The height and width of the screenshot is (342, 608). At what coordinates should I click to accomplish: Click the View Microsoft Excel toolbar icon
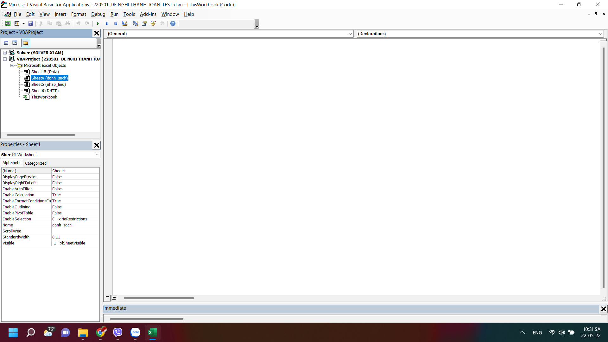coord(8,23)
